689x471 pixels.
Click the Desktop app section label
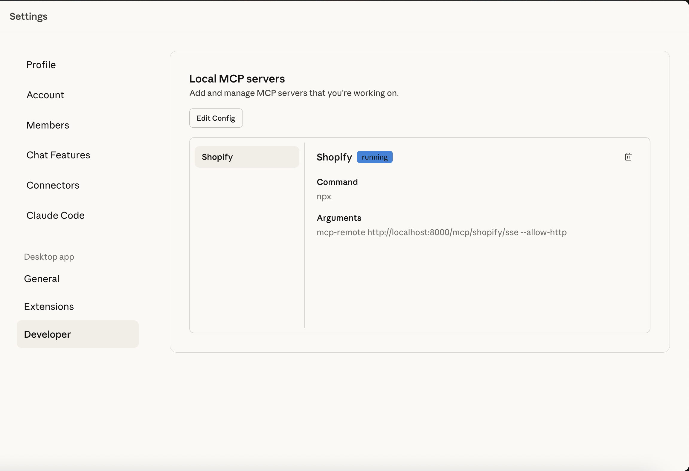pyautogui.click(x=49, y=257)
